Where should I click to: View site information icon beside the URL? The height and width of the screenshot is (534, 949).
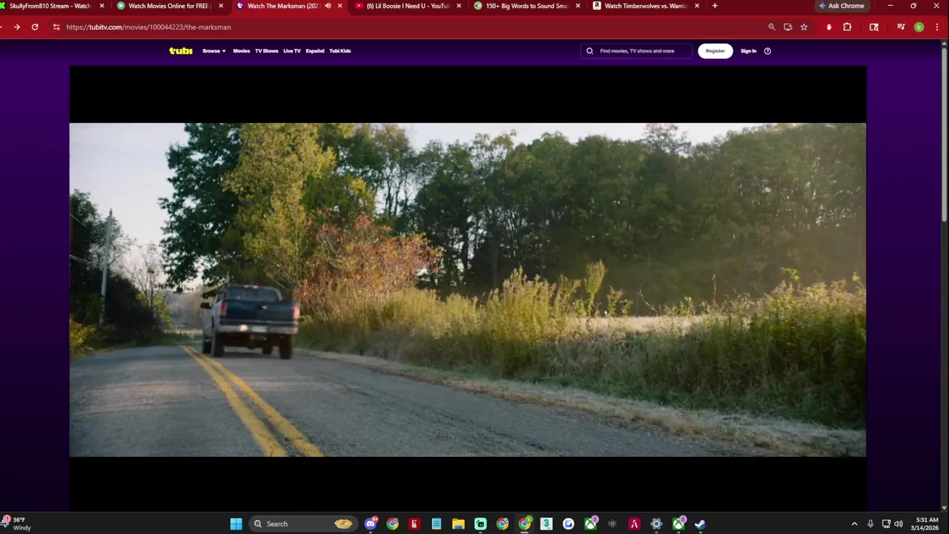coord(56,27)
